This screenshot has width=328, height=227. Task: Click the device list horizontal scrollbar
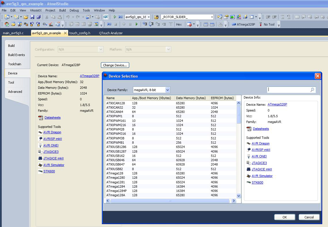pos(170,201)
